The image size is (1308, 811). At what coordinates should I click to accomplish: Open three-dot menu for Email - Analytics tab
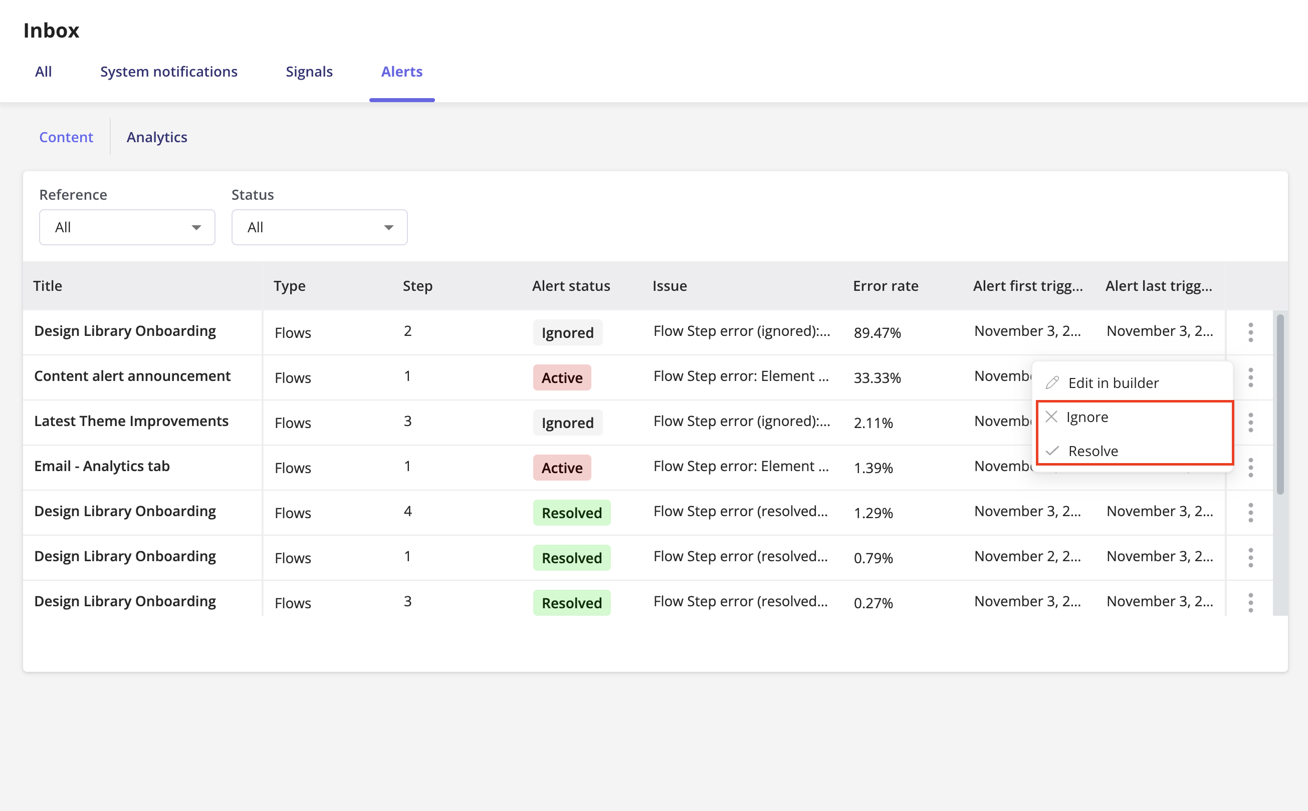pyautogui.click(x=1250, y=468)
